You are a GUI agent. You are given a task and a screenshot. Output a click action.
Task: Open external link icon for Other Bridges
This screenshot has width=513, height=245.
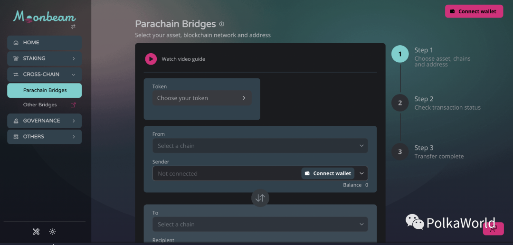[73, 105]
